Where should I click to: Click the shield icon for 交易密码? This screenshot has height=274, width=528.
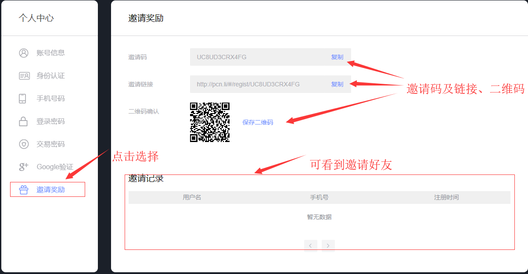point(24,144)
